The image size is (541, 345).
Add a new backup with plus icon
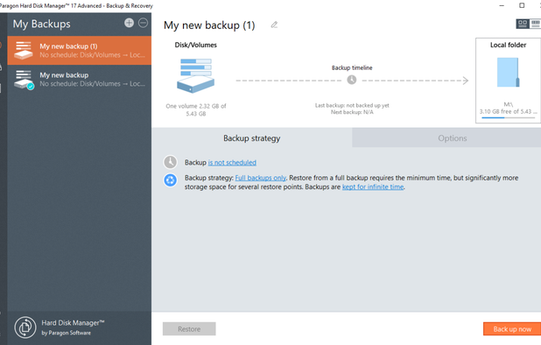129,23
